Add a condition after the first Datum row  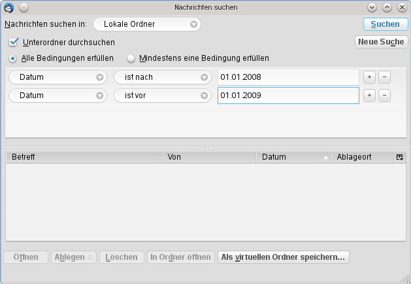point(369,77)
